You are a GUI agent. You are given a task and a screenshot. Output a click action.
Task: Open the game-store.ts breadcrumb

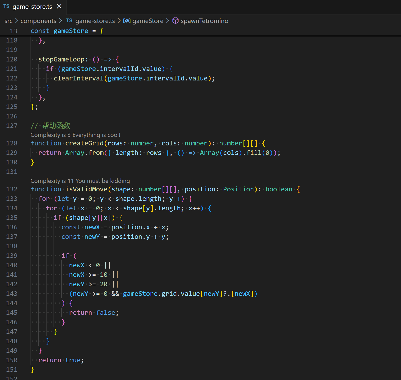[95, 21]
